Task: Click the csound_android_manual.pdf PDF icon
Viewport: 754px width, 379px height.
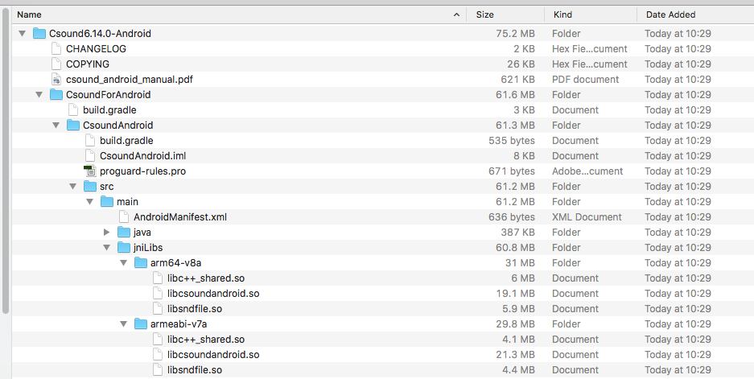Action: pos(56,80)
